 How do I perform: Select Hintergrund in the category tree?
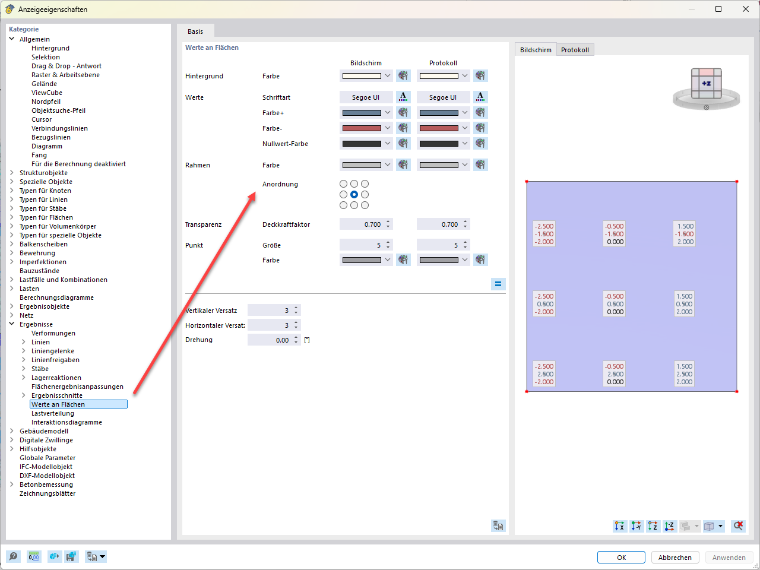pos(50,48)
